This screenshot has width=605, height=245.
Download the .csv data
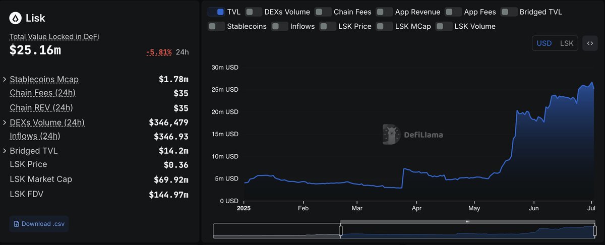39,224
